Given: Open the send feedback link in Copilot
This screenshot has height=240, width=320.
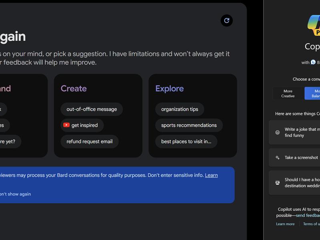Looking at the screenshot, I should [x=308, y=215].
